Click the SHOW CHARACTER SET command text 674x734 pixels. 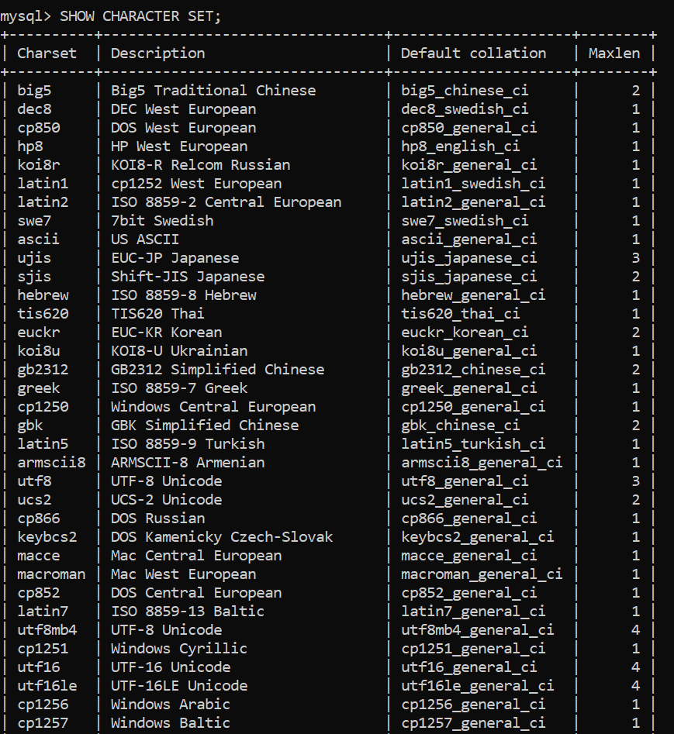tap(140, 16)
